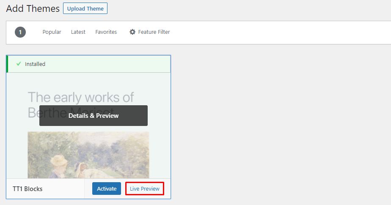Click "The early works of" preview text
This screenshot has width=391, height=205.
pos(80,97)
